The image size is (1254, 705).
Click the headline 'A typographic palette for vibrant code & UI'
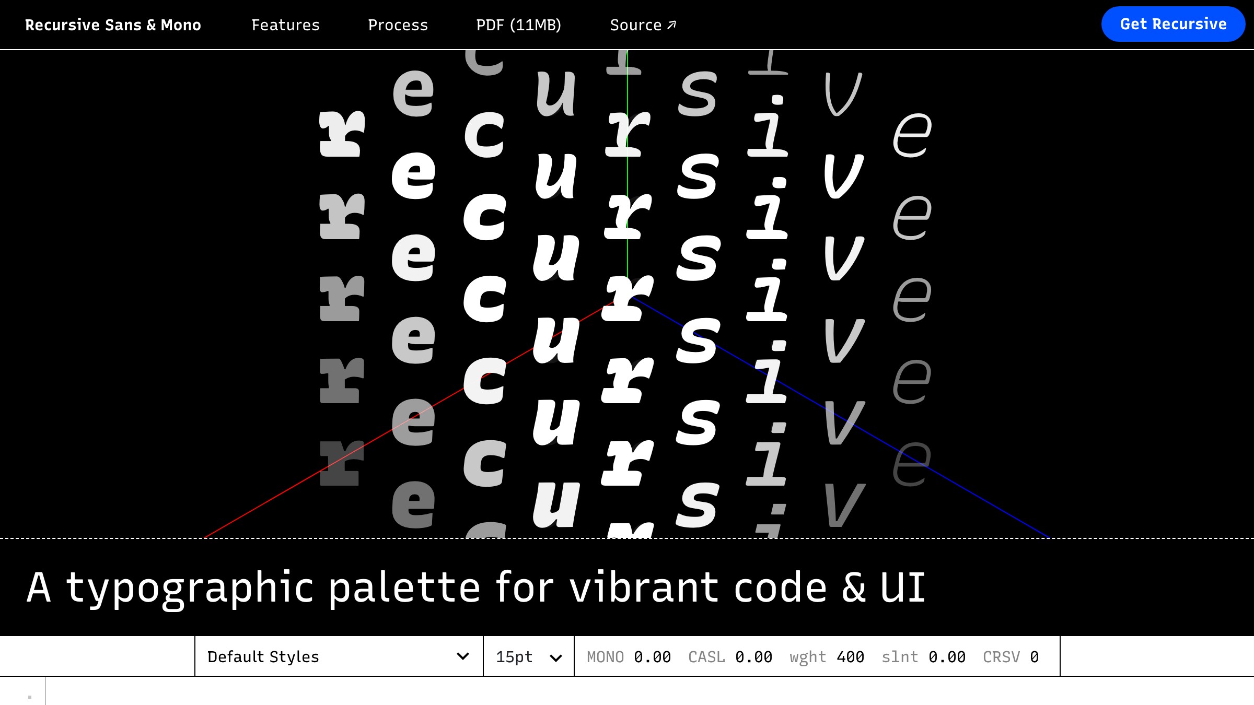(x=475, y=588)
